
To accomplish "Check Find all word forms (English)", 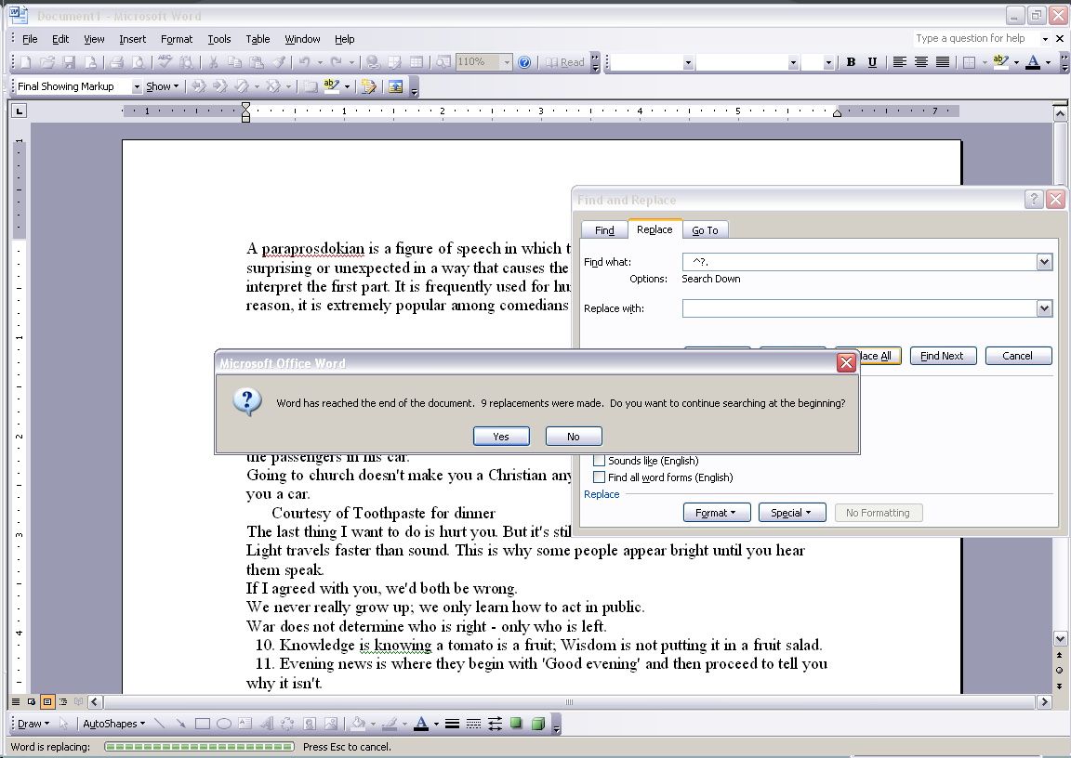I will coord(600,477).
